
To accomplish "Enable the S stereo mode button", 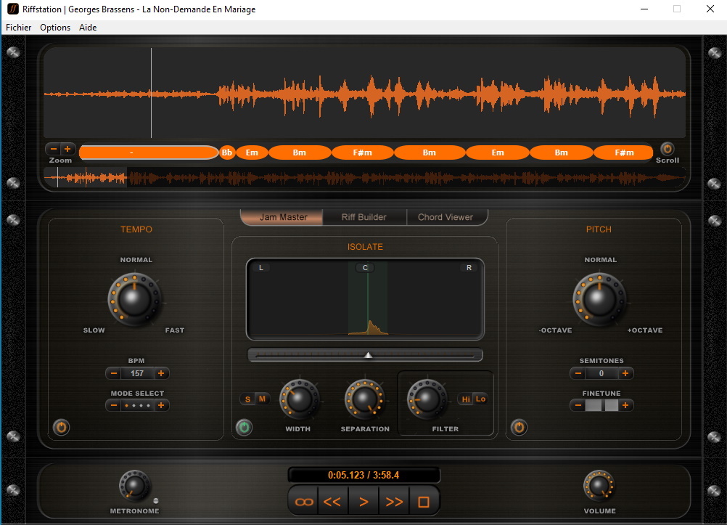I will pyautogui.click(x=247, y=399).
